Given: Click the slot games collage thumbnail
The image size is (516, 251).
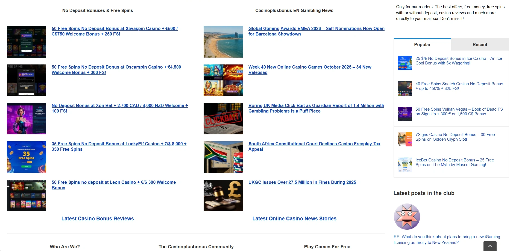Looking at the screenshot, I should (x=223, y=80).
